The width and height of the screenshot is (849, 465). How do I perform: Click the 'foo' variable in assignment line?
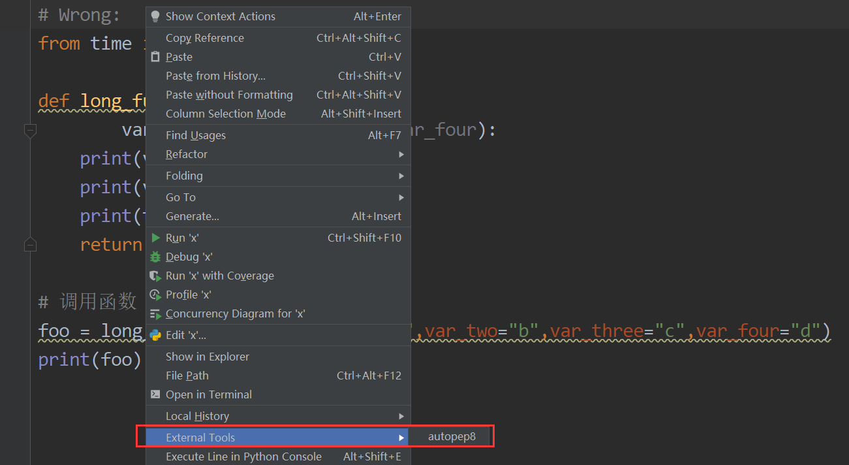click(x=54, y=331)
